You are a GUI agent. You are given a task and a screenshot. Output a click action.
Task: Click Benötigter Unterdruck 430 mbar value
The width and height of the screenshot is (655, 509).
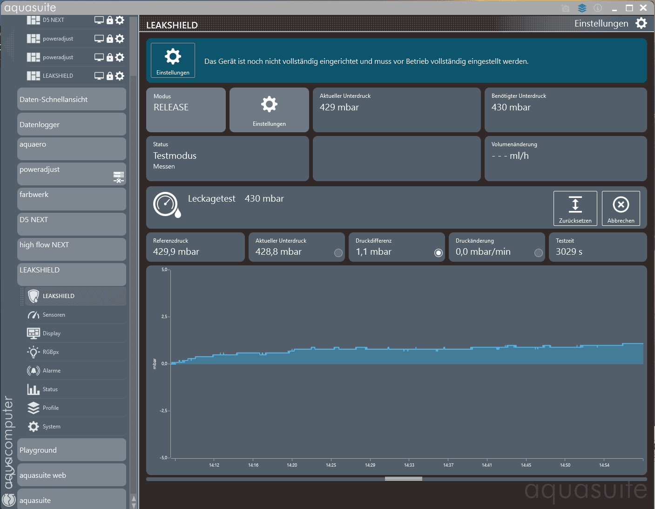(511, 108)
